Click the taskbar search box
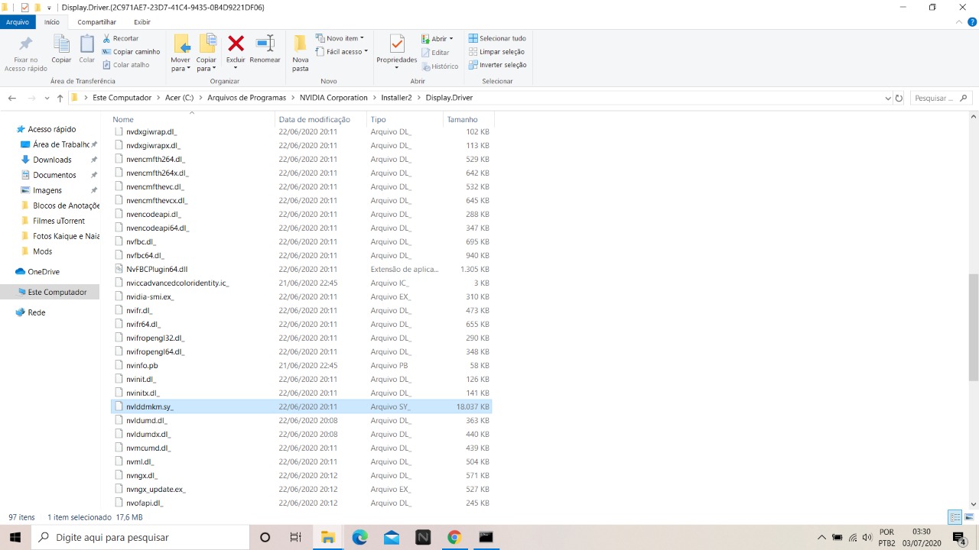979x550 pixels. (x=140, y=537)
